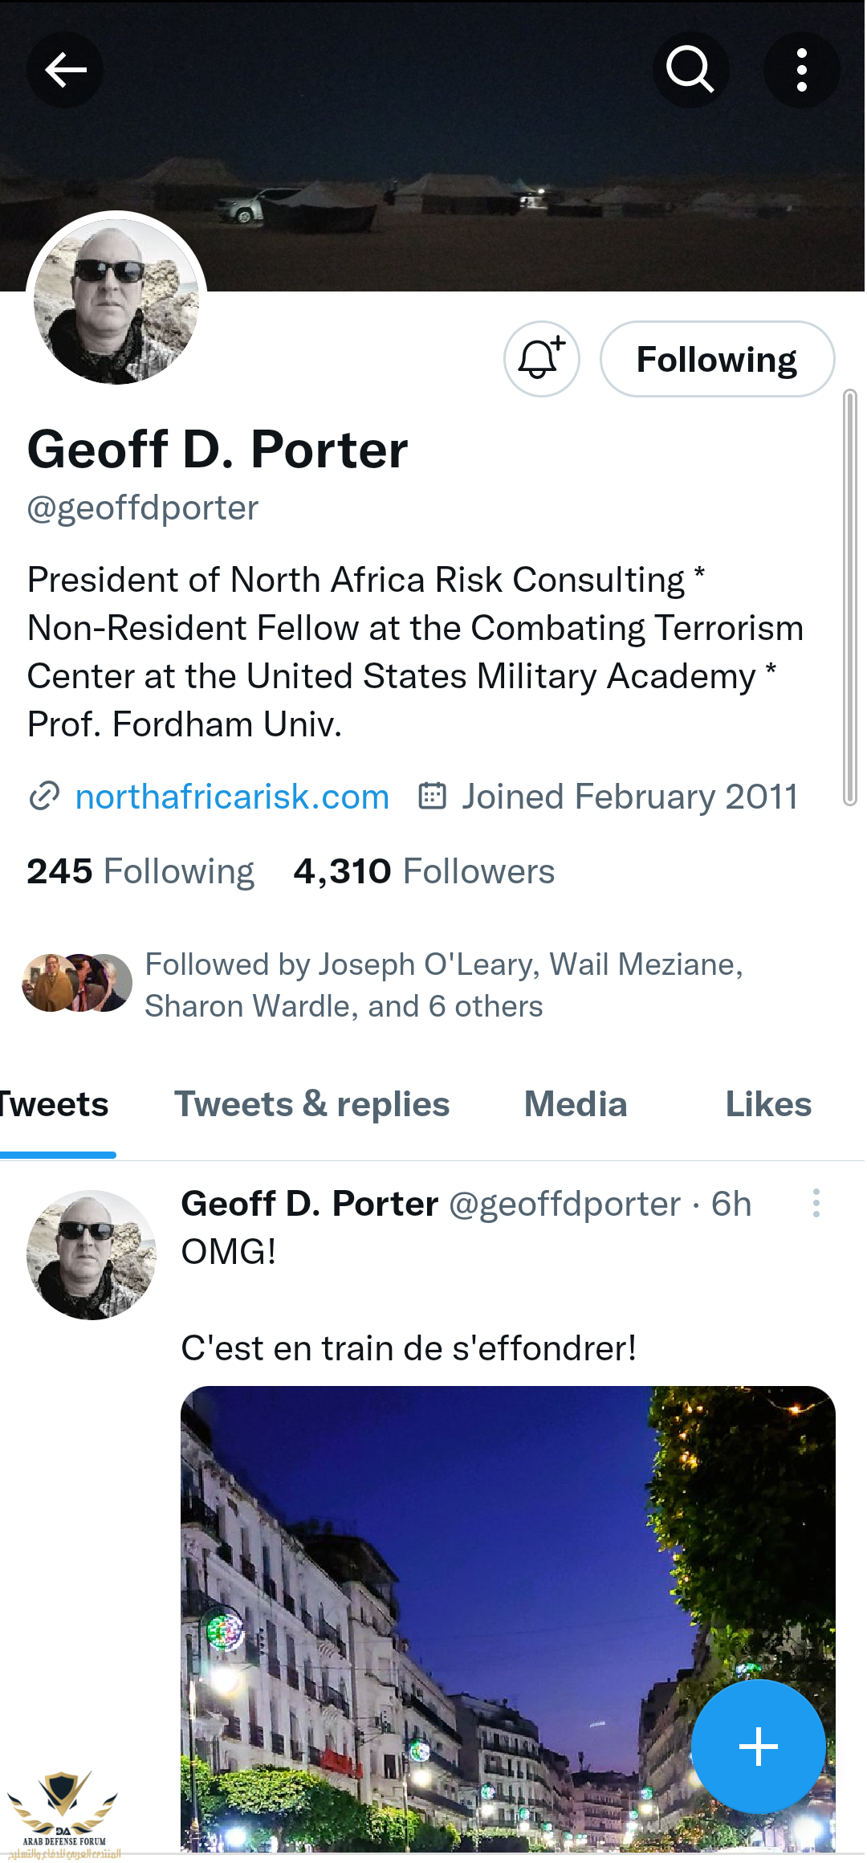Switch to the Tweets & replies tab
The image size is (867, 1863).
312,1105
